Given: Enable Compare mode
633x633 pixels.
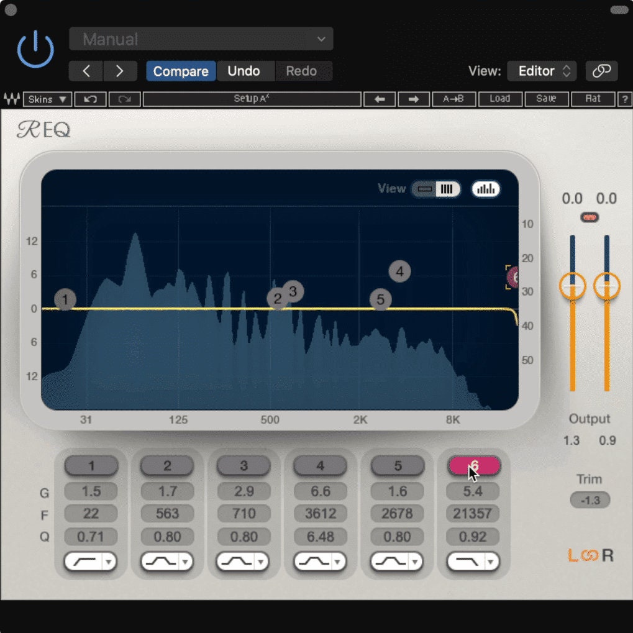Looking at the screenshot, I should point(181,71).
